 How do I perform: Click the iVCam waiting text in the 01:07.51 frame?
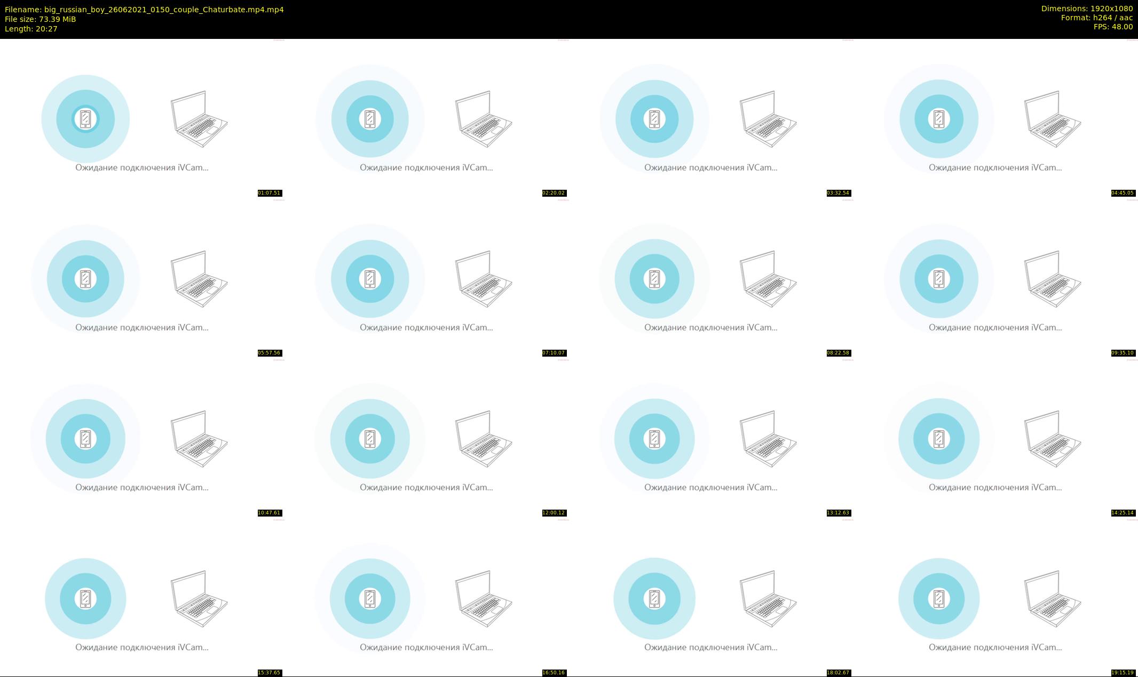(x=142, y=167)
